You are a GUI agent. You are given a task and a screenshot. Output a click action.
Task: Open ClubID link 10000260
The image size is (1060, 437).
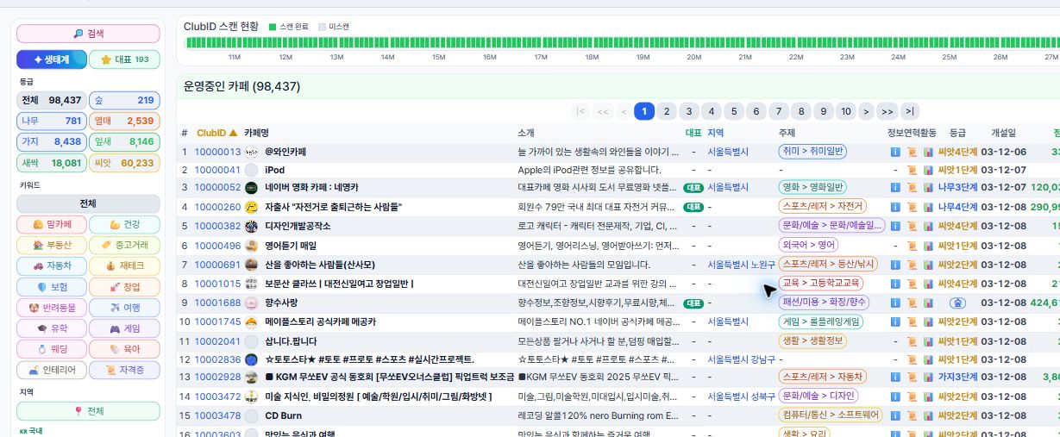coord(217,207)
